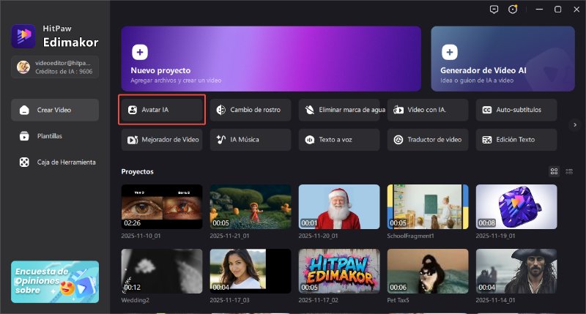Switch projects to list view
Screen dimensions: 586x314
point(569,171)
